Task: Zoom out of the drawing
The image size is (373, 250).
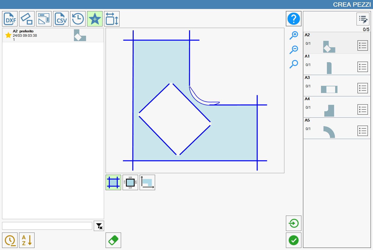Action: coord(294,50)
